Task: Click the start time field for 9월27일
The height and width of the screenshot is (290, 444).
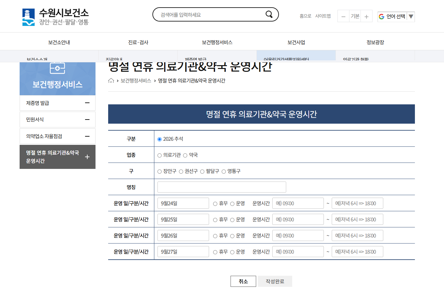Action: (x=298, y=251)
